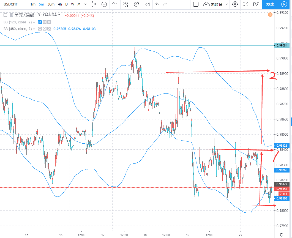Select the 5m timeframe
This screenshot has width=292, height=238.
point(41,4)
